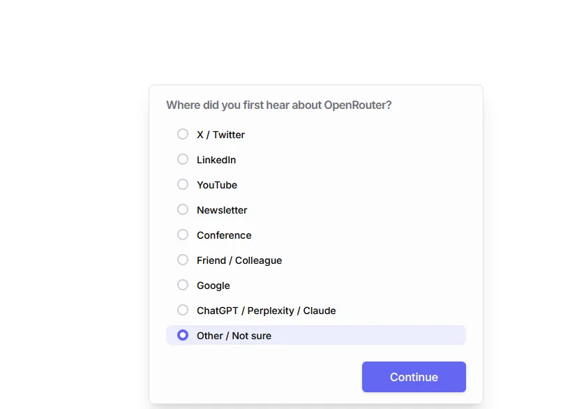Select the LinkedIn radio button
577x409 pixels.
coord(183,159)
